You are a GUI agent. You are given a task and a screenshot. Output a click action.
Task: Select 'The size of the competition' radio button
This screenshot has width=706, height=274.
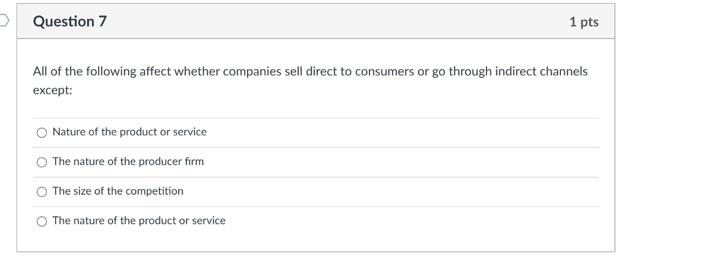click(42, 192)
